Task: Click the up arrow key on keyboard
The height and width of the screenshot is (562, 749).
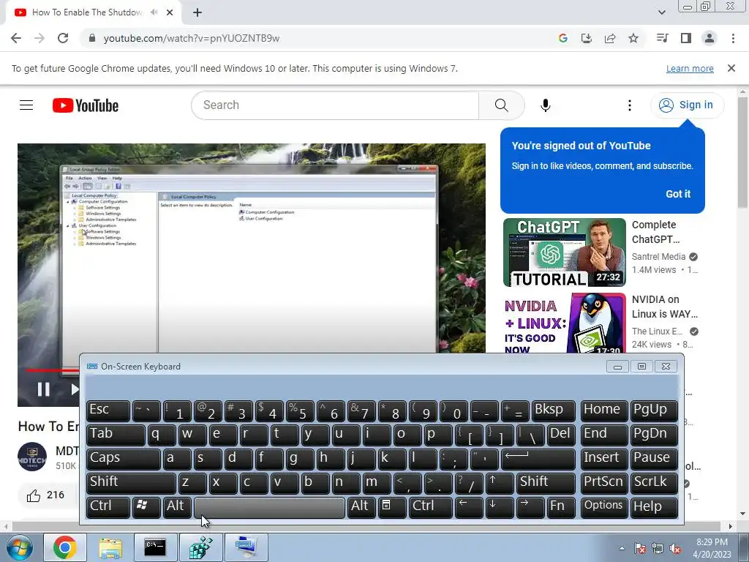Action: pos(499,484)
